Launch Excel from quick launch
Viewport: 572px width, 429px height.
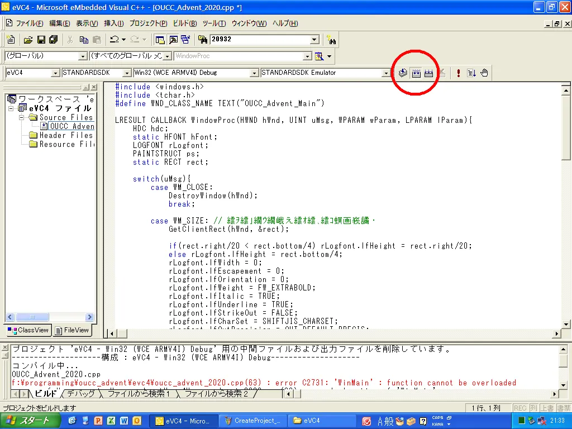pyautogui.click(x=111, y=421)
